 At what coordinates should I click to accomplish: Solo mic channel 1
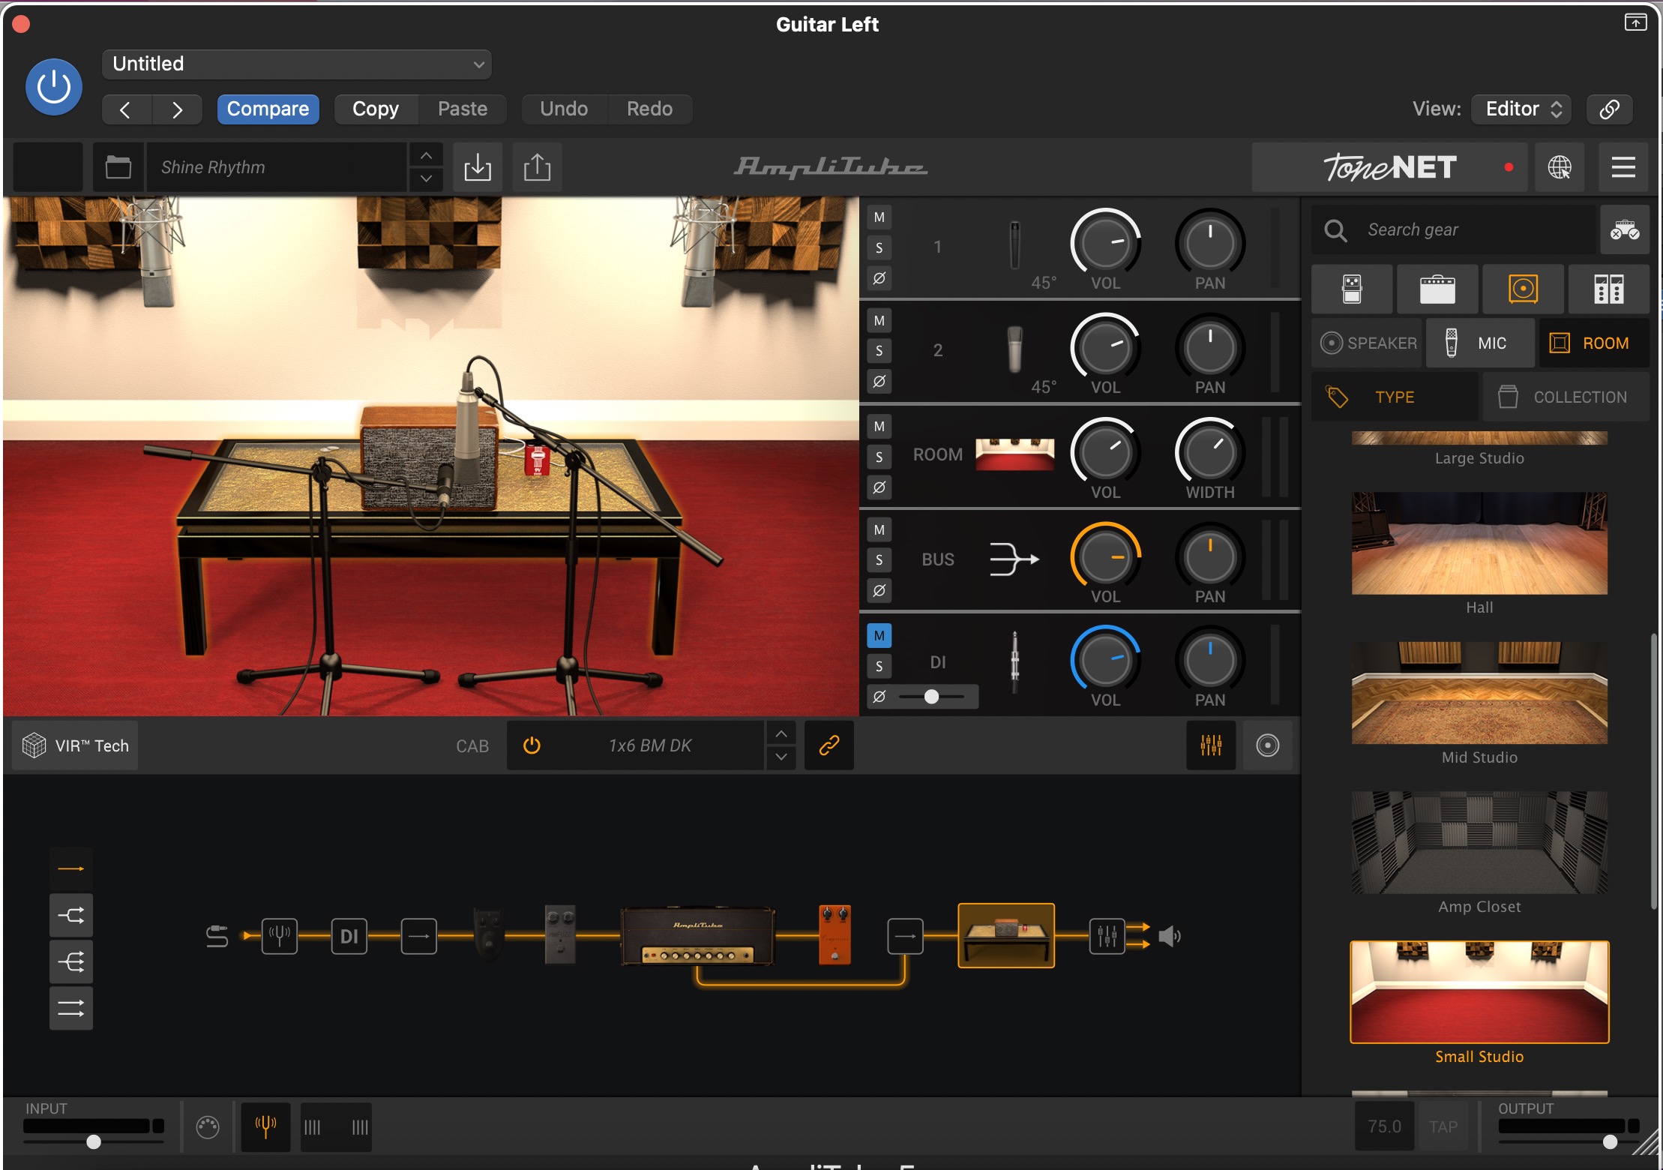(879, 247)
